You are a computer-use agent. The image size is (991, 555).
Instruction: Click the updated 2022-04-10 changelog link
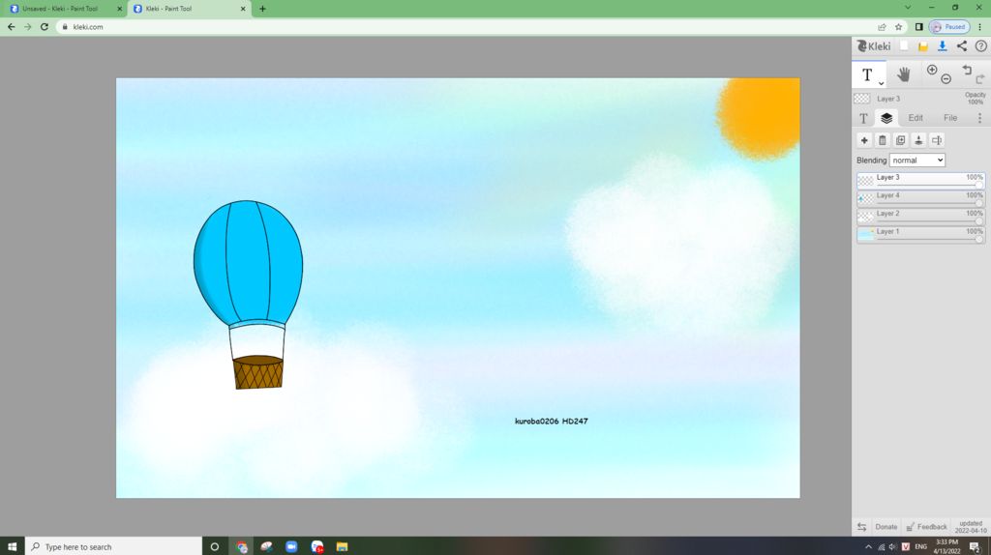pos(970,527)
